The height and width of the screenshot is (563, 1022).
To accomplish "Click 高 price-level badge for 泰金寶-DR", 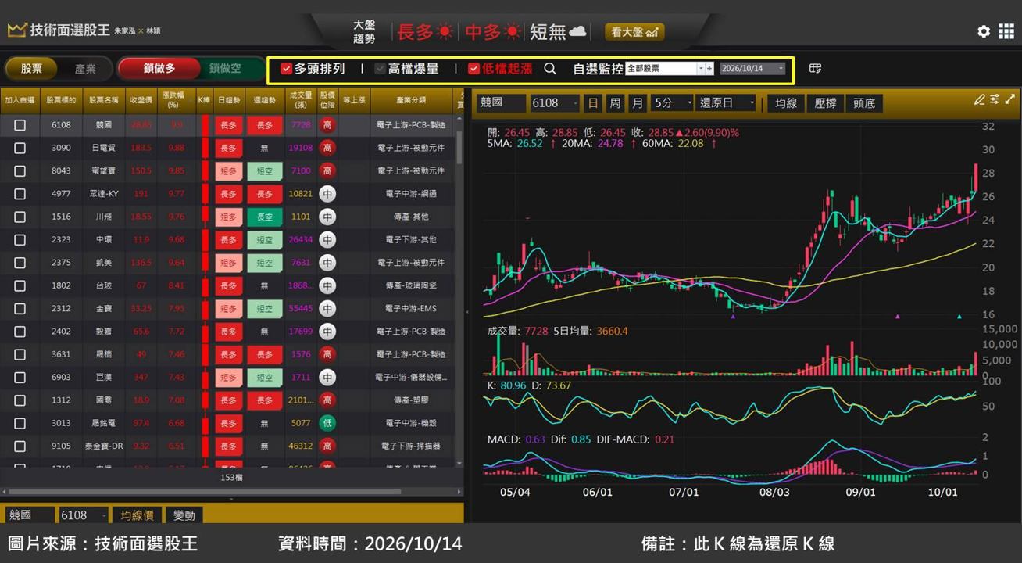I will click(327, 446).
